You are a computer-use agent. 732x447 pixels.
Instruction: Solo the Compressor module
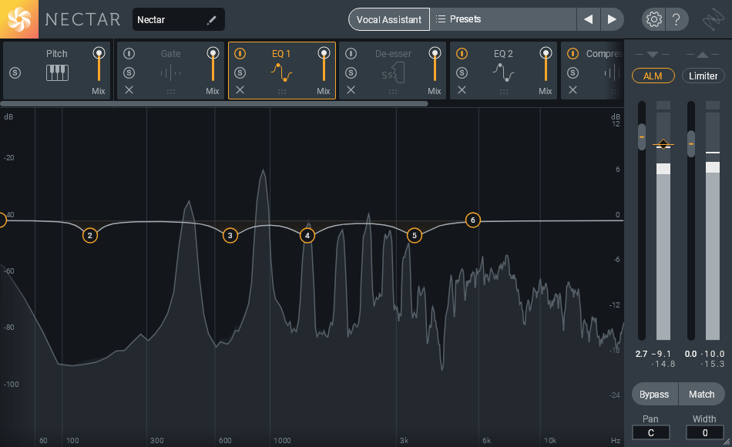[x=573, y=73]
